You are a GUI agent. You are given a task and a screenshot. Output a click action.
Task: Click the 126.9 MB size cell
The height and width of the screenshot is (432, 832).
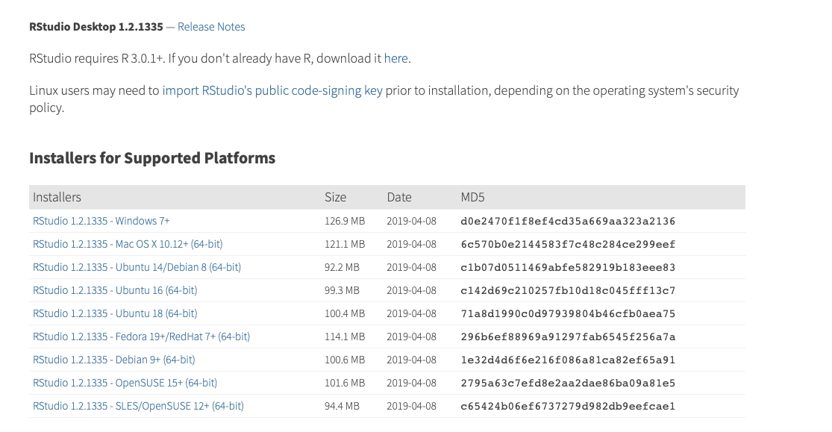click(x=345, y=221)
